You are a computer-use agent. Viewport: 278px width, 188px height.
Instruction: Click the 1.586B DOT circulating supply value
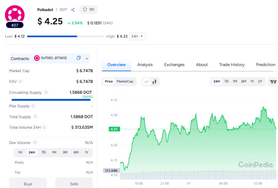point(81,92)
